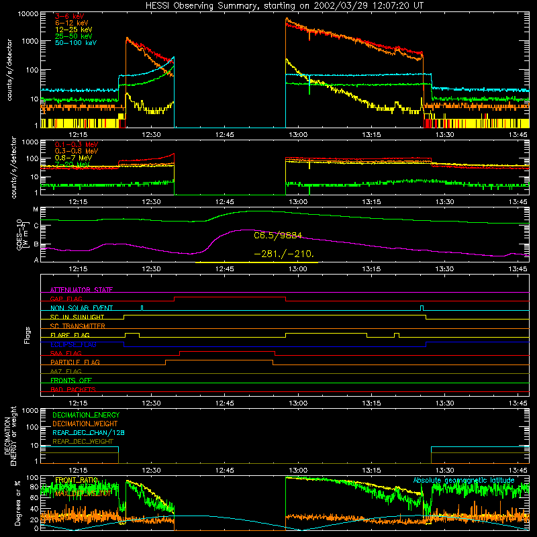537x537 pixels.
Task: Click the MAX_DET_VS_TOT legend label
Action: 83,493
